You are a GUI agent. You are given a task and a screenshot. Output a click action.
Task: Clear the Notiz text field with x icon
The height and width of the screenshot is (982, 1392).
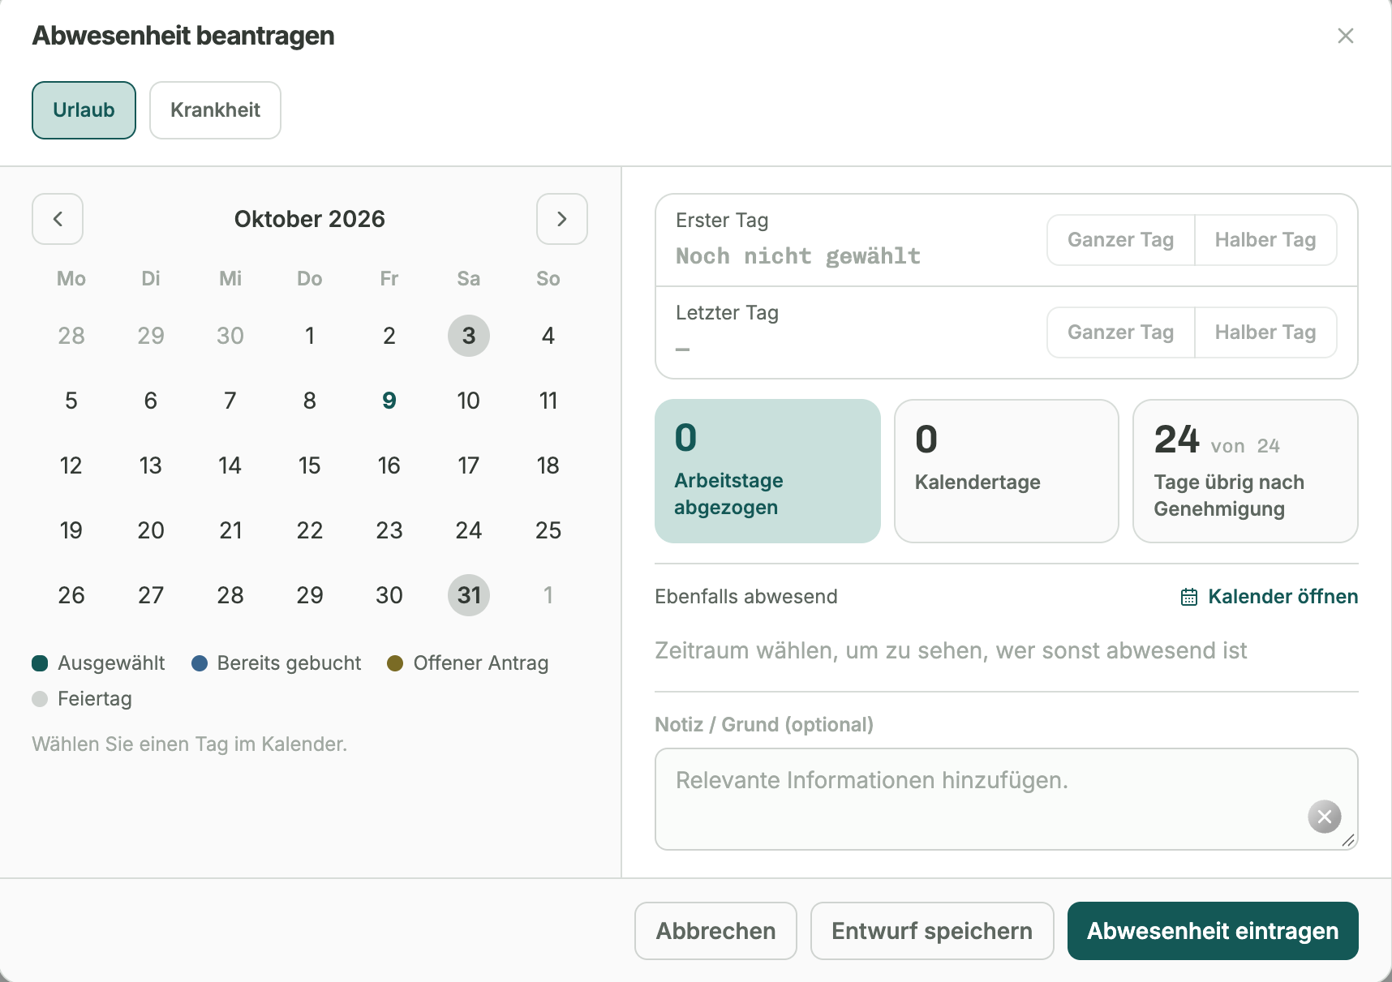pos(1325,817)
